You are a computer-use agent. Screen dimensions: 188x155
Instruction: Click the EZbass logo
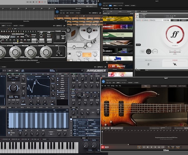pos(105,147)
